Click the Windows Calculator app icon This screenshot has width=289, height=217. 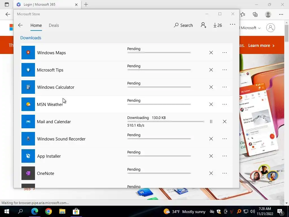coord(28,87)
